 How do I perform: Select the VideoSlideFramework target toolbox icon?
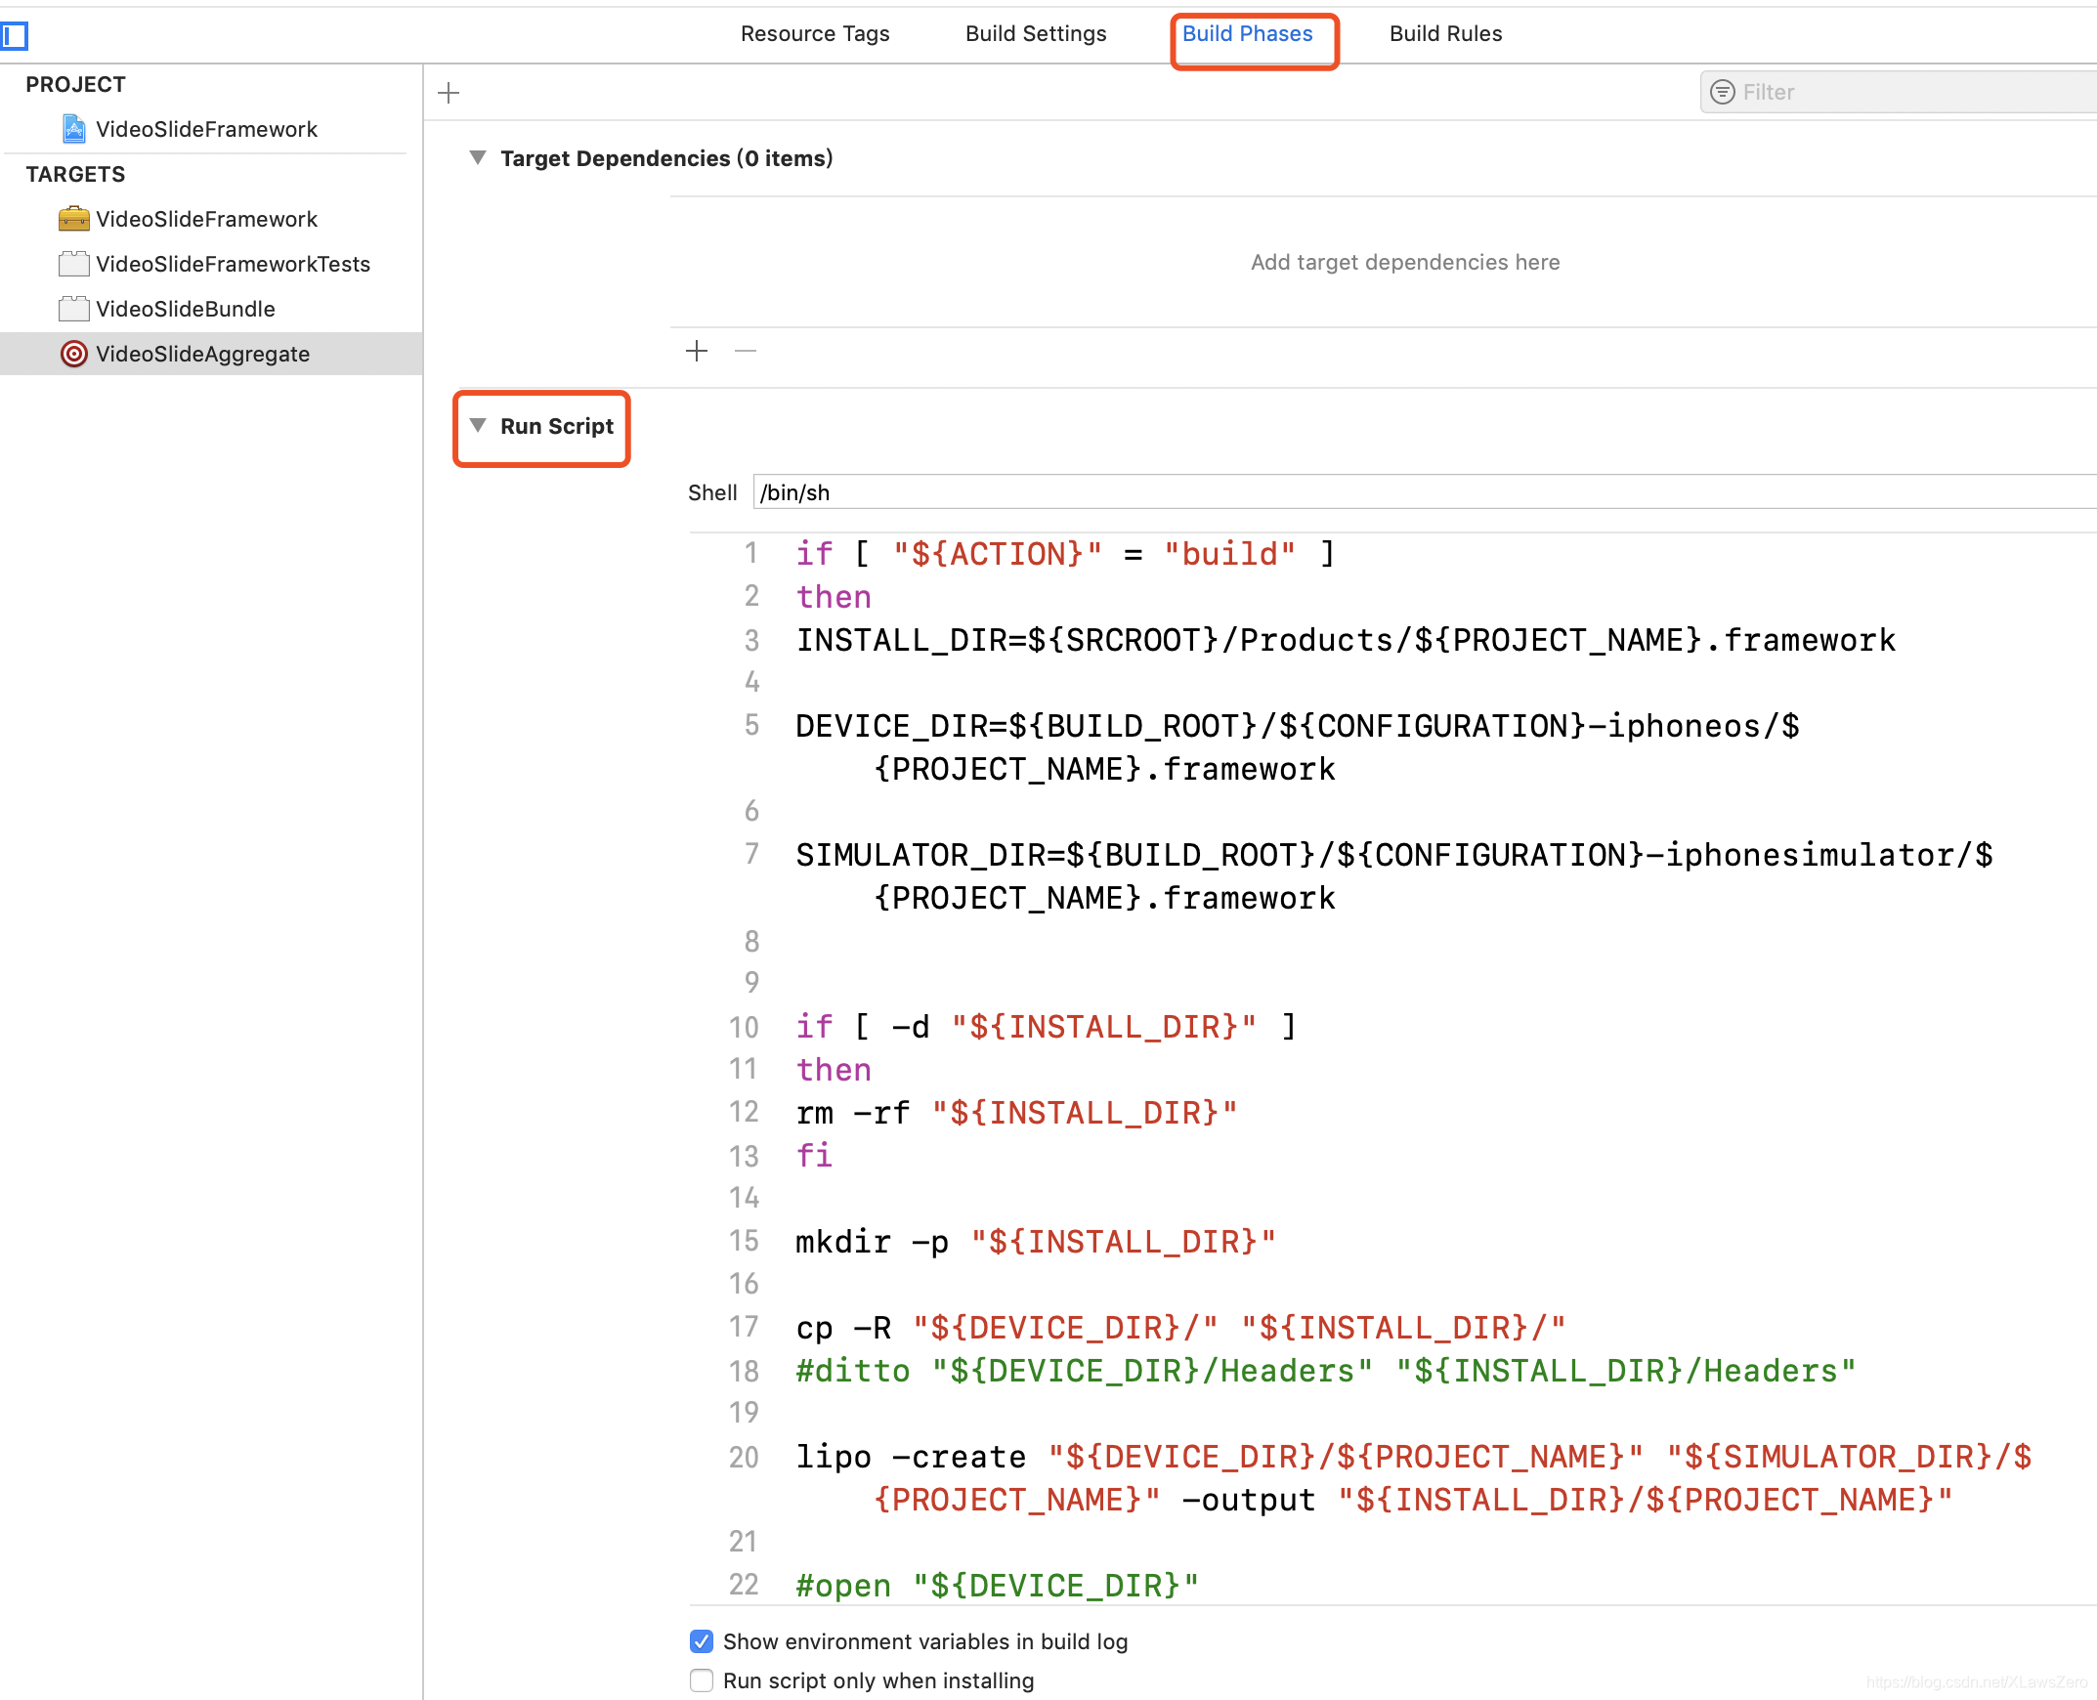pos(73,219)
